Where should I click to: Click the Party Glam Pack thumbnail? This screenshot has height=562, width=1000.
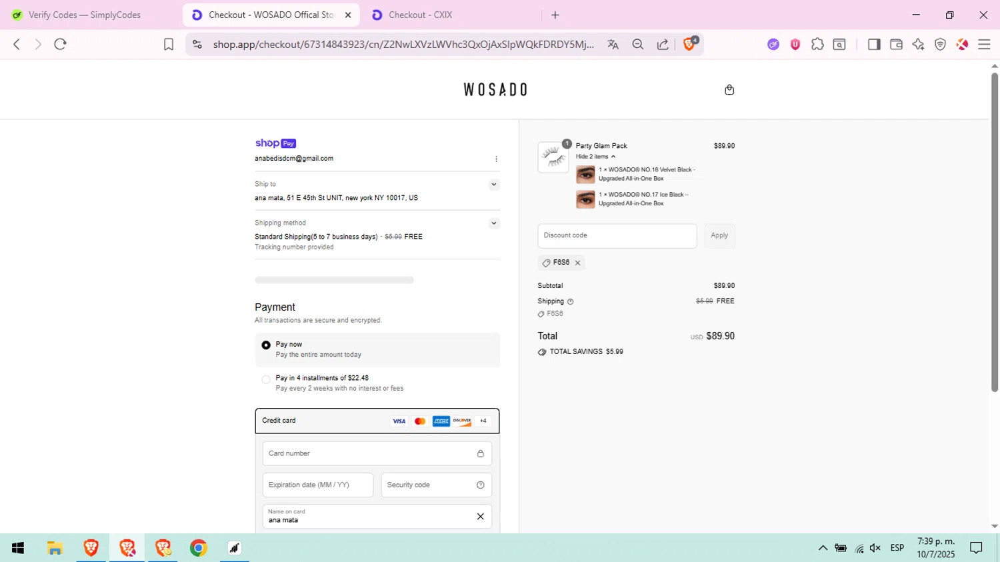[x=553, y=157]
